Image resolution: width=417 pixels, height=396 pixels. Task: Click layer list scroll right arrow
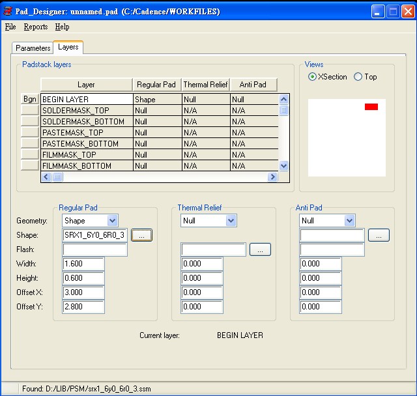click(x=272, y=177)
